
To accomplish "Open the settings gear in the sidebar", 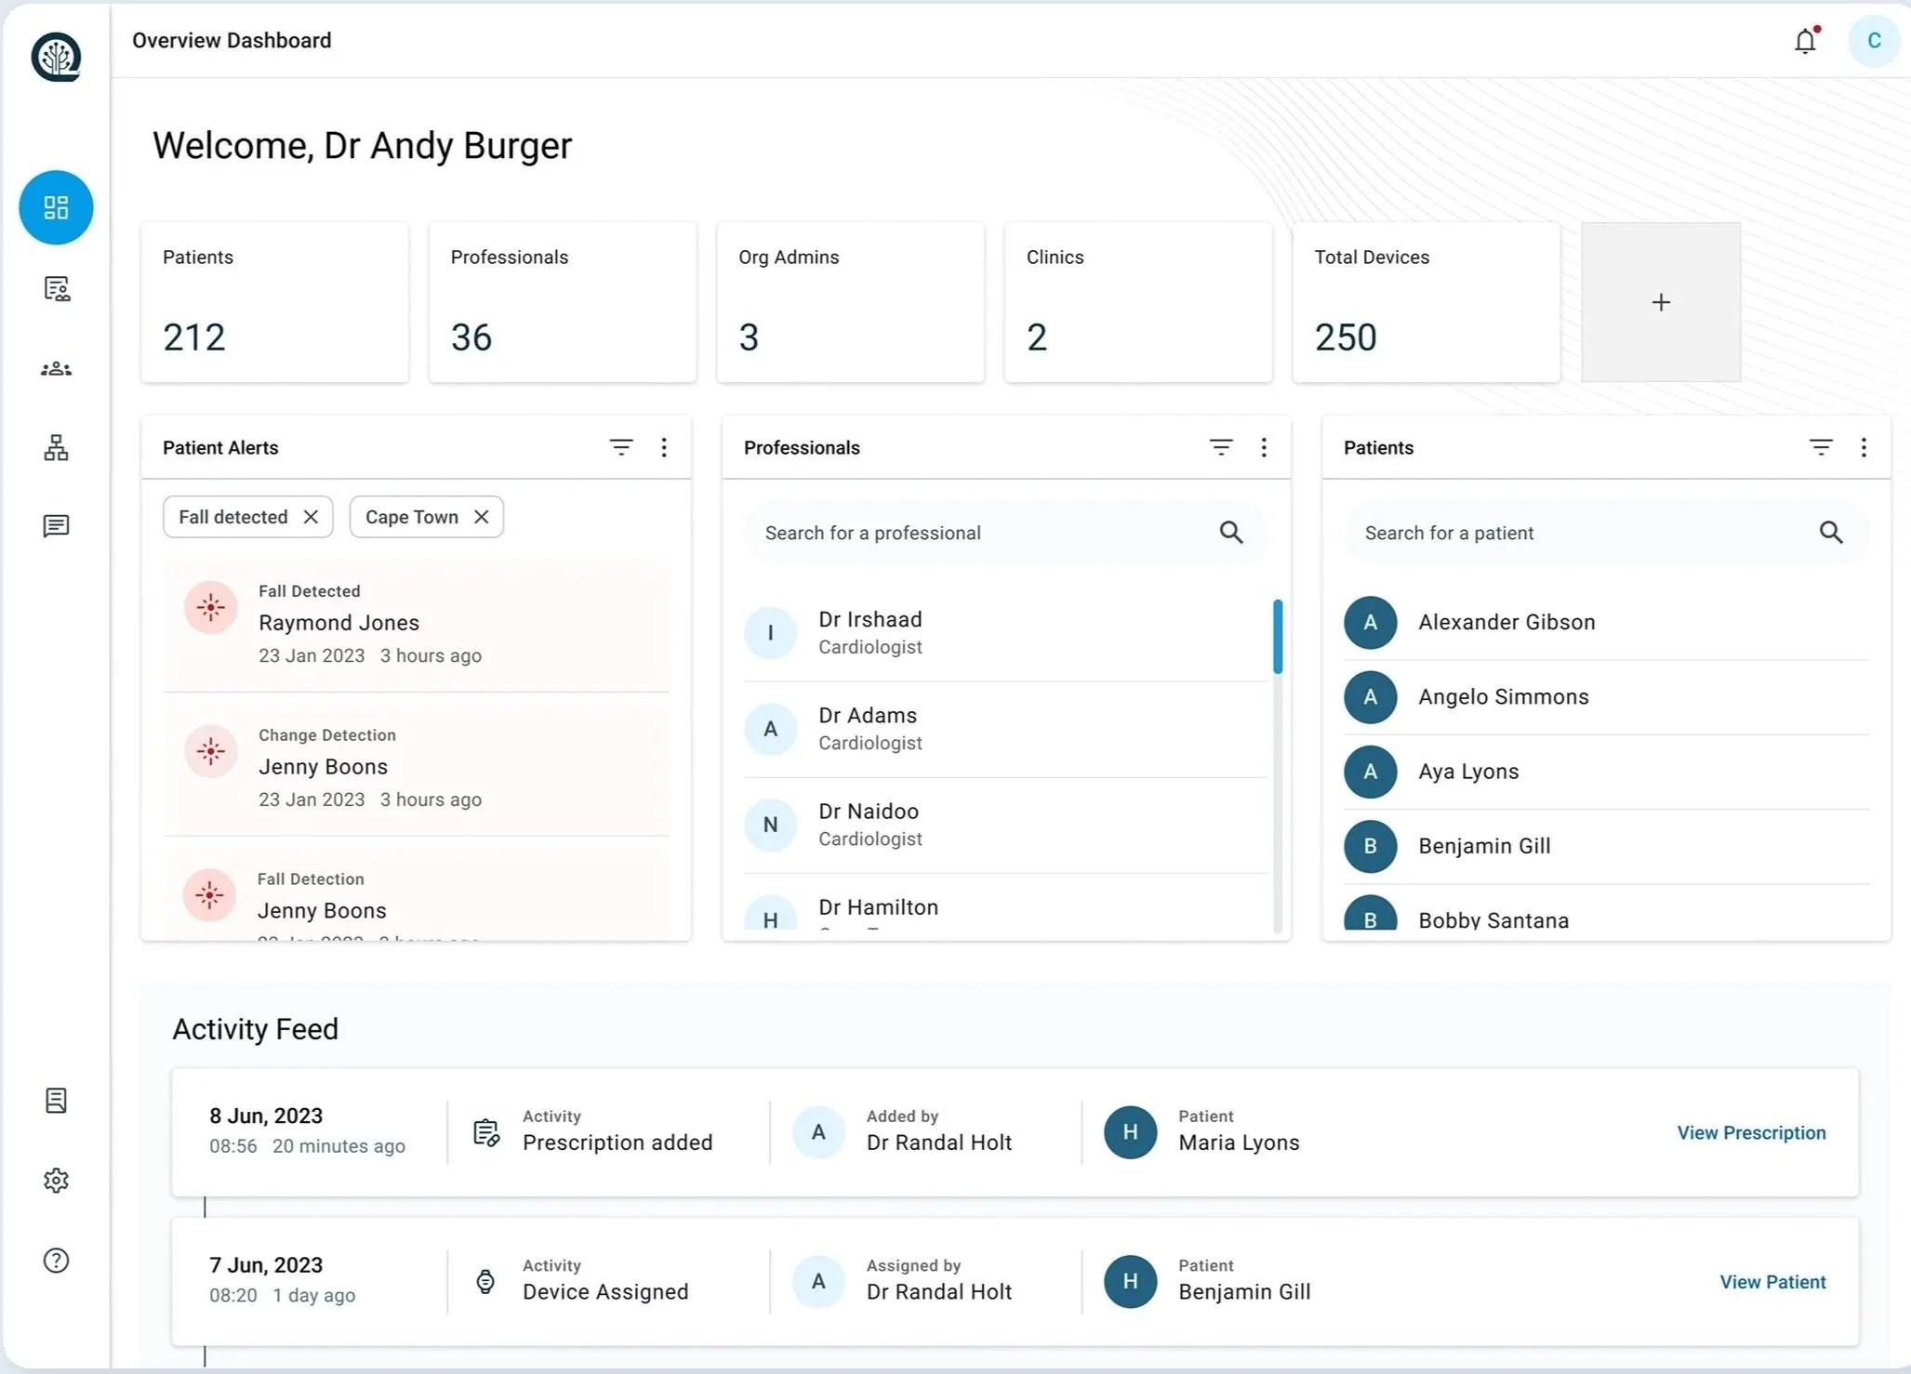I will [x=56, y=1181].
